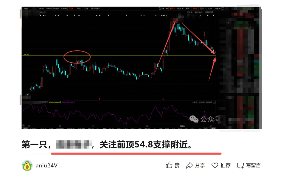Open the aniu24V avocado avatar
The height and width of the screenshot is (177, 294).
[x=27, y=165]
